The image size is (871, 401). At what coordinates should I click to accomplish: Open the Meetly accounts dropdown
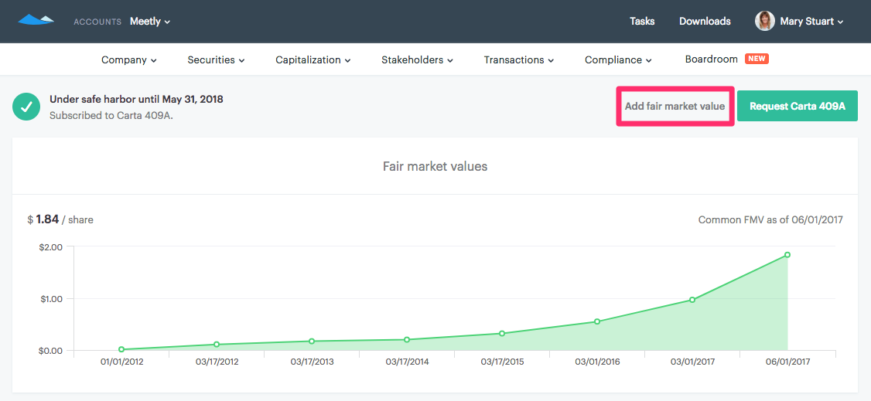[150, 22]
